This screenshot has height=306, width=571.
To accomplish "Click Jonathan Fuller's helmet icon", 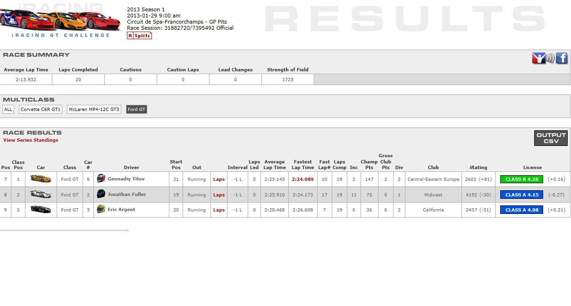I will pos(101,194).
